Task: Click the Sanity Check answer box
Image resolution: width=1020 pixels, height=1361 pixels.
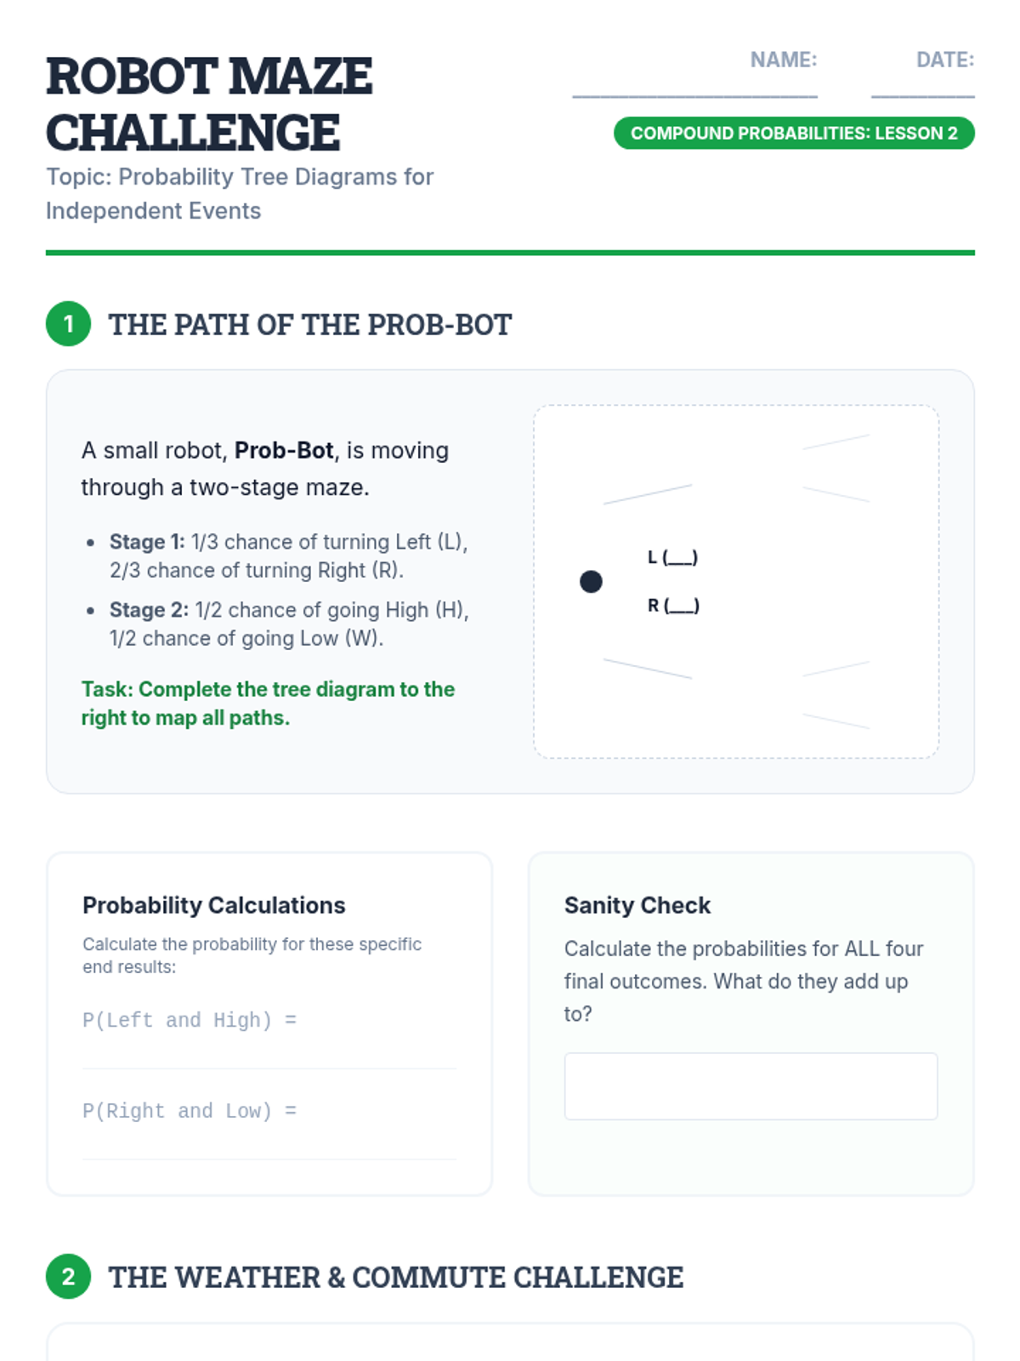Action: point(751,1086)
